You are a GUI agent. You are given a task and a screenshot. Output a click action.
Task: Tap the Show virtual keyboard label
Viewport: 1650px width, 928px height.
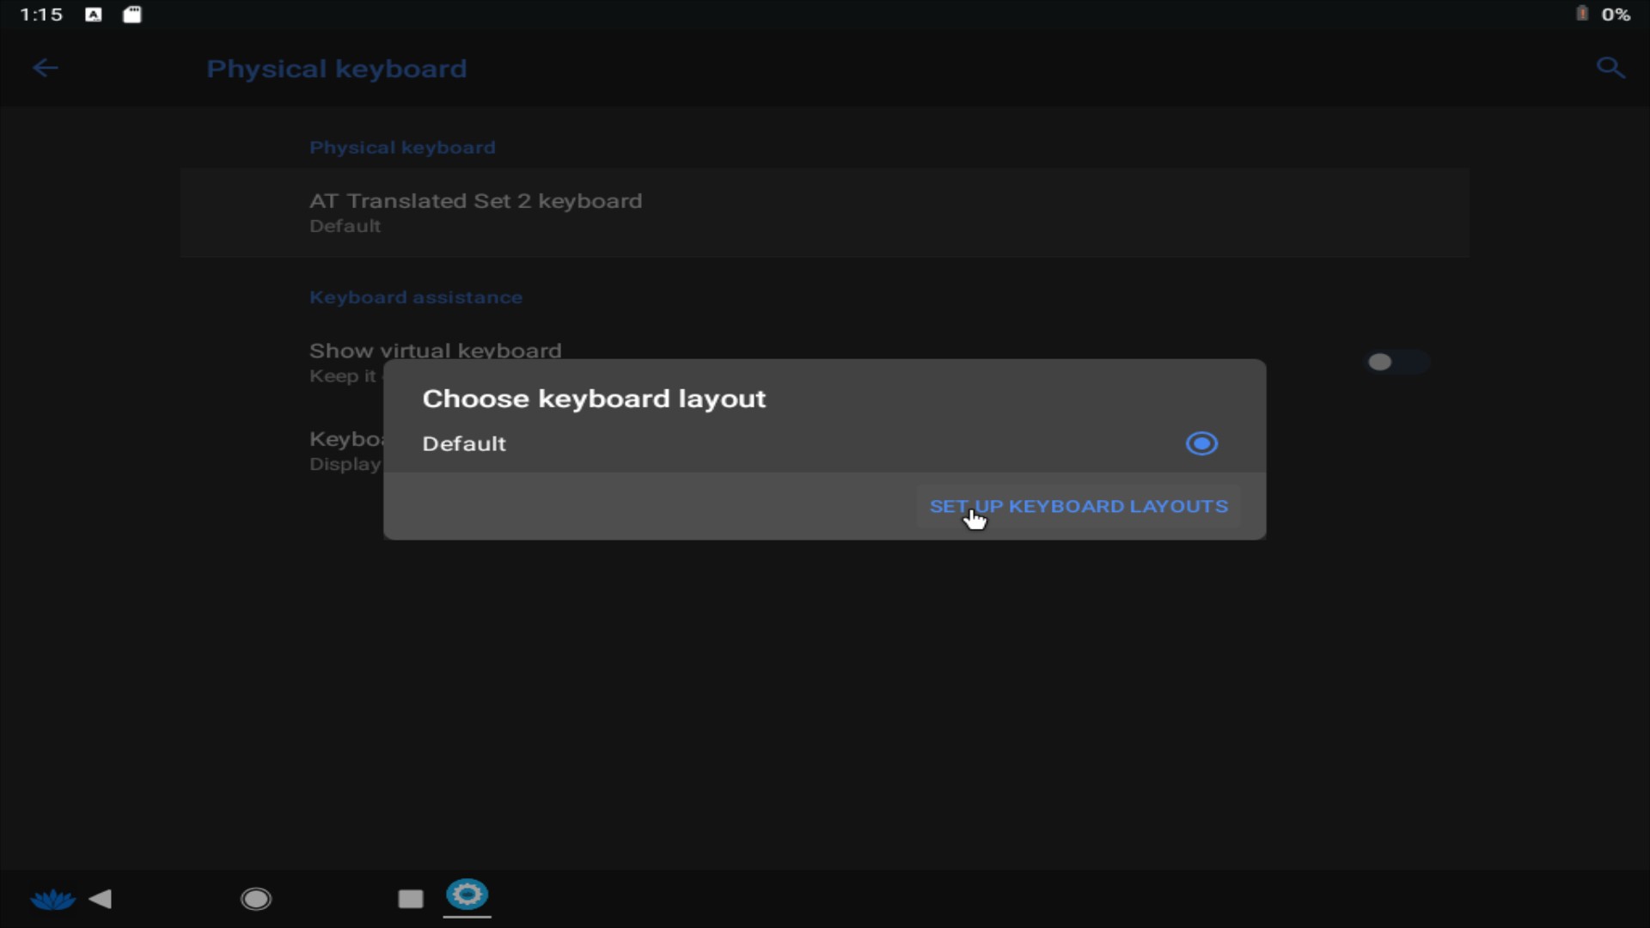(x=435, y=351)
